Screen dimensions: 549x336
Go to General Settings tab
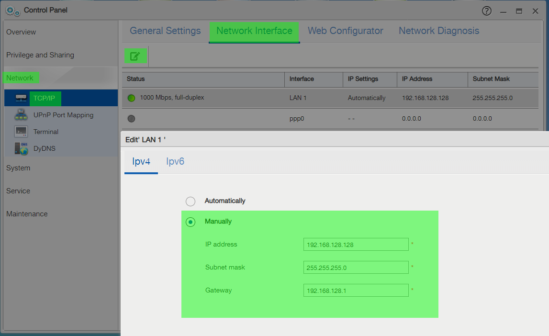tap(165, 31)
